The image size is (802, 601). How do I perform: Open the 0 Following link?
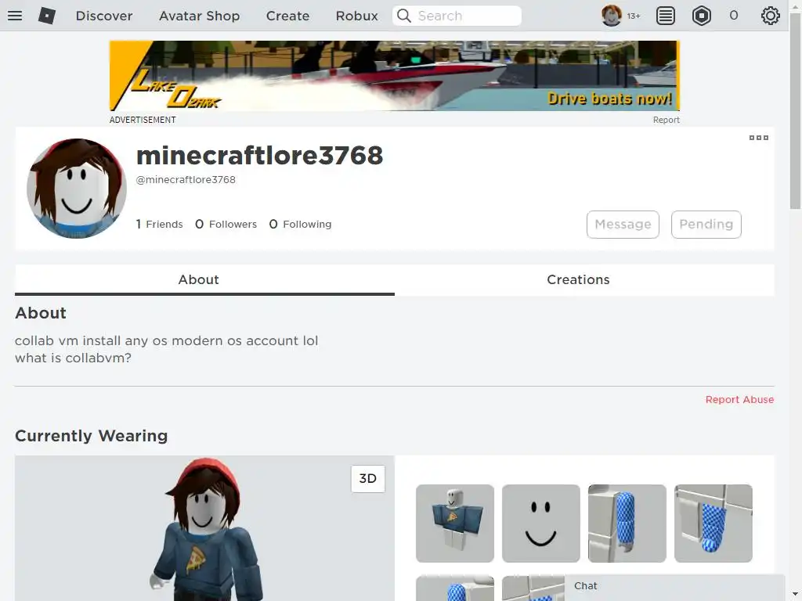pos(300,225)
